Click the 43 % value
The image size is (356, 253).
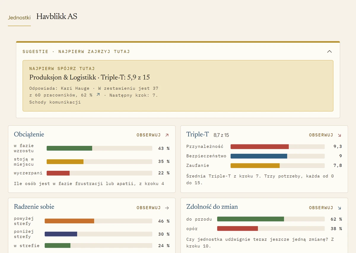coord(164,148)
